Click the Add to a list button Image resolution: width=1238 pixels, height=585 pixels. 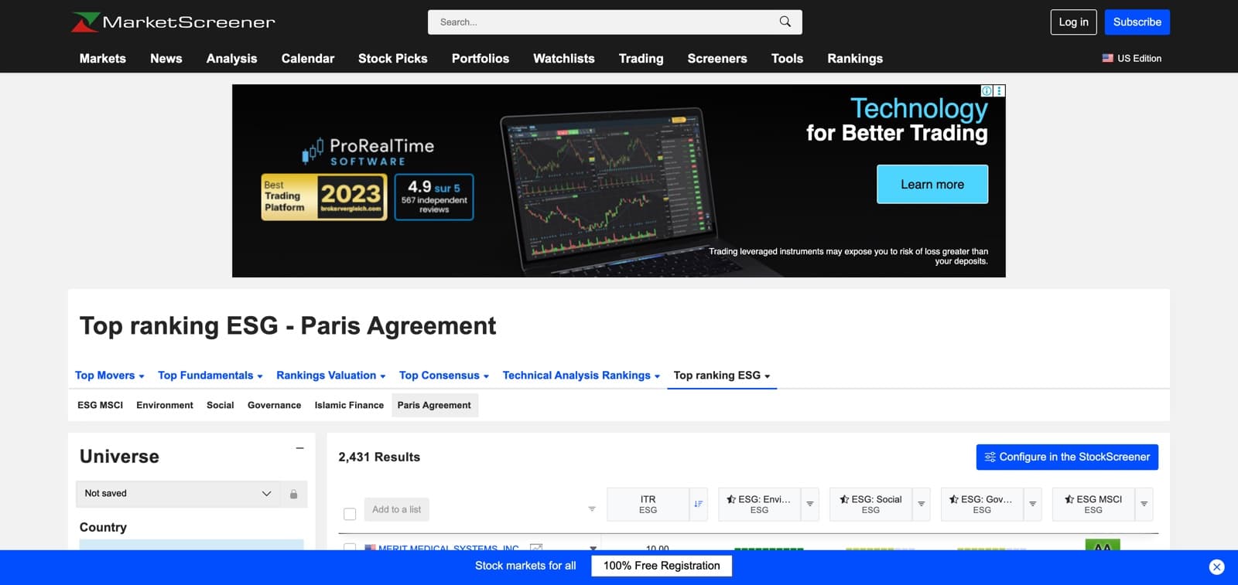coord(396,509)
